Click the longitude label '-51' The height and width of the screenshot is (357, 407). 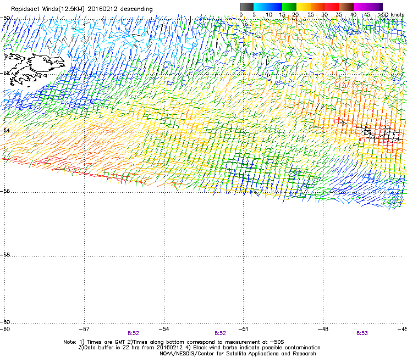click(x=243, y=329)
